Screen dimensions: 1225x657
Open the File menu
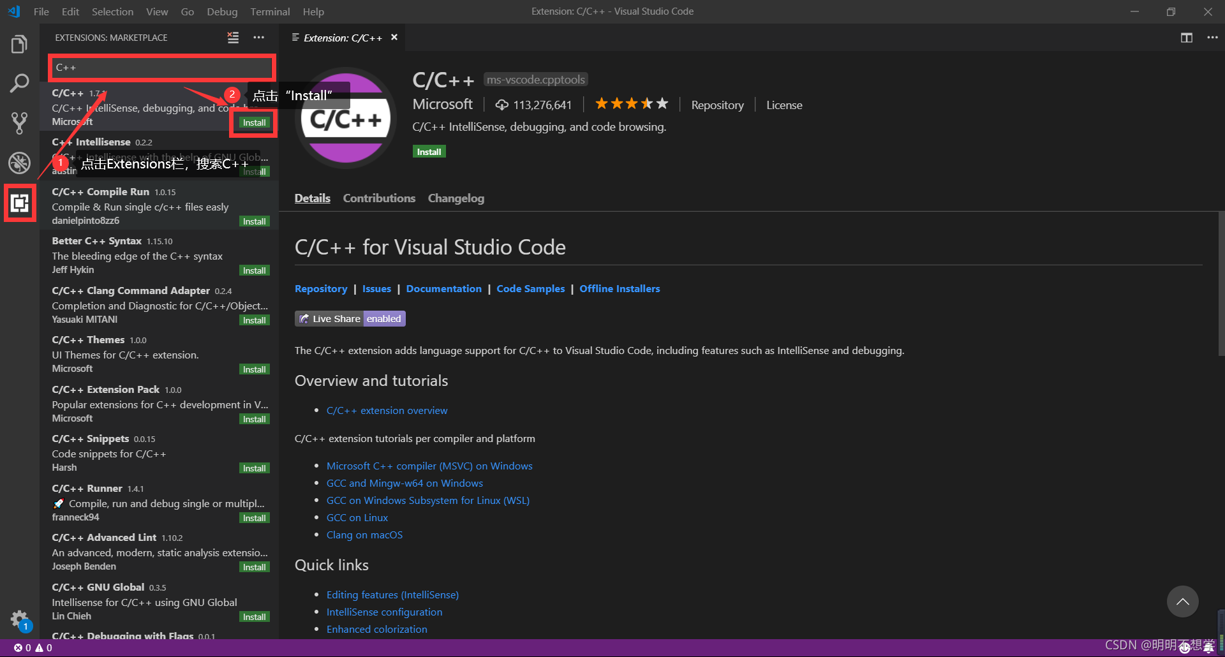(41, 11)
